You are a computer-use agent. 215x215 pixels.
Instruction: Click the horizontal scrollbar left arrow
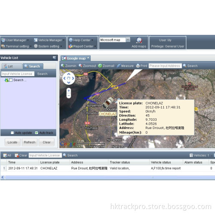click(2, 178)
